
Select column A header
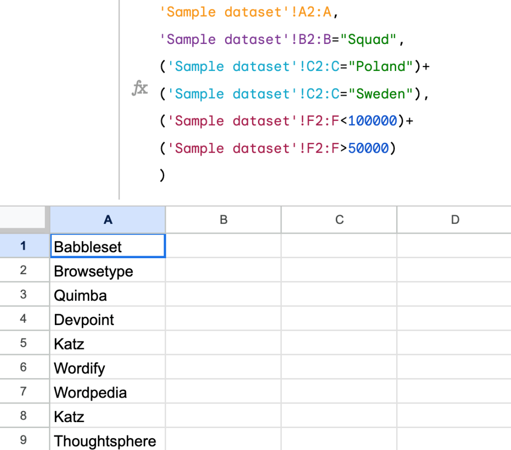point(108,219)
